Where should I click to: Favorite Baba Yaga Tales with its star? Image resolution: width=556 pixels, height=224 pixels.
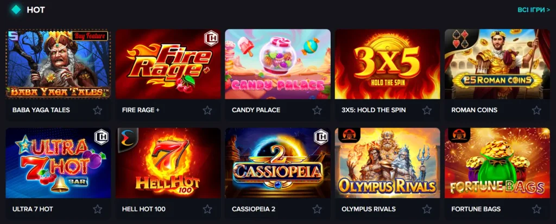[98, 110]
